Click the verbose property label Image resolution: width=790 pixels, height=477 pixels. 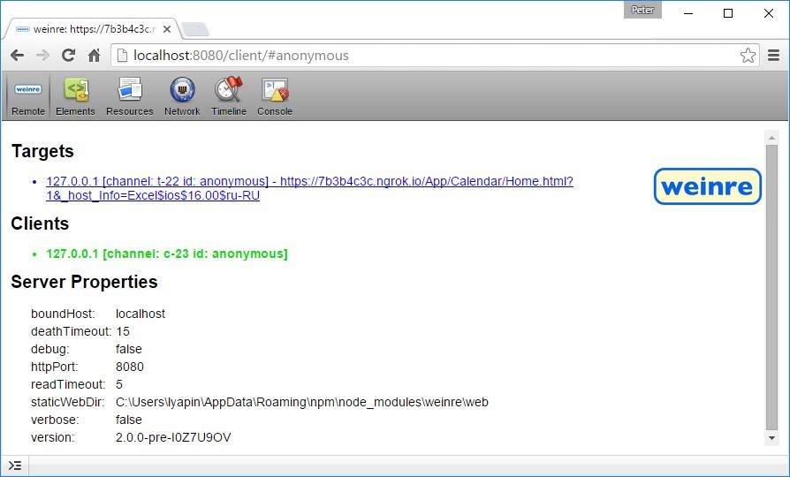coord(55,420)
